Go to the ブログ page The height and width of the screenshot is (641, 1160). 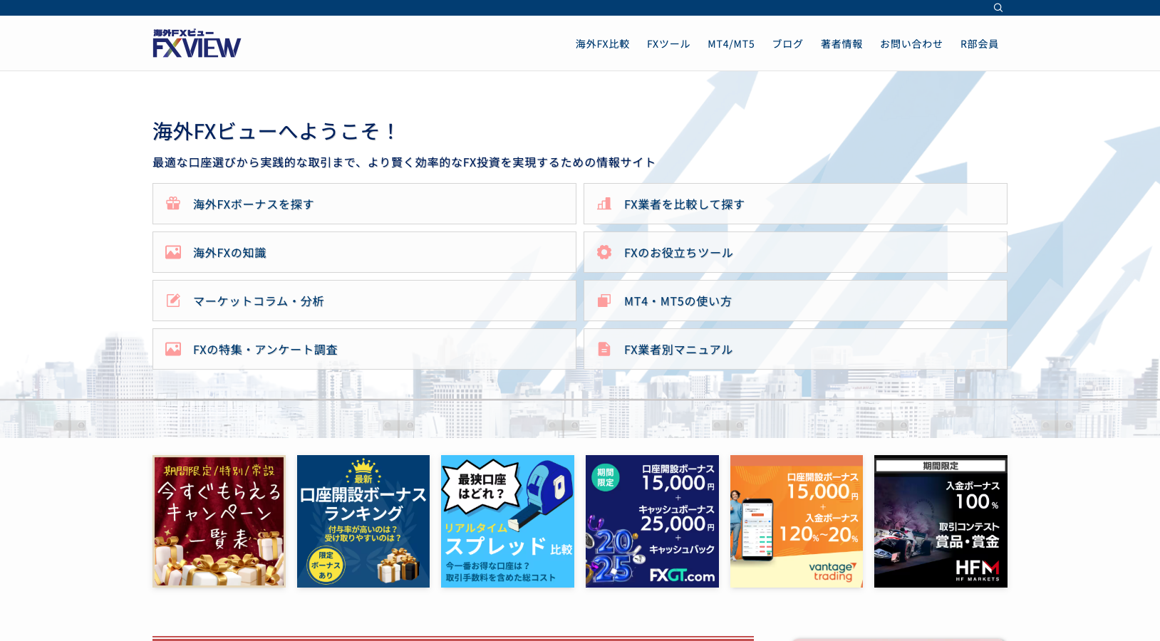tap(787, 44)
